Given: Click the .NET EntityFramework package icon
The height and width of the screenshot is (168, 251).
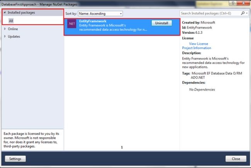Looking at the screenshot, I should (71, 24).
